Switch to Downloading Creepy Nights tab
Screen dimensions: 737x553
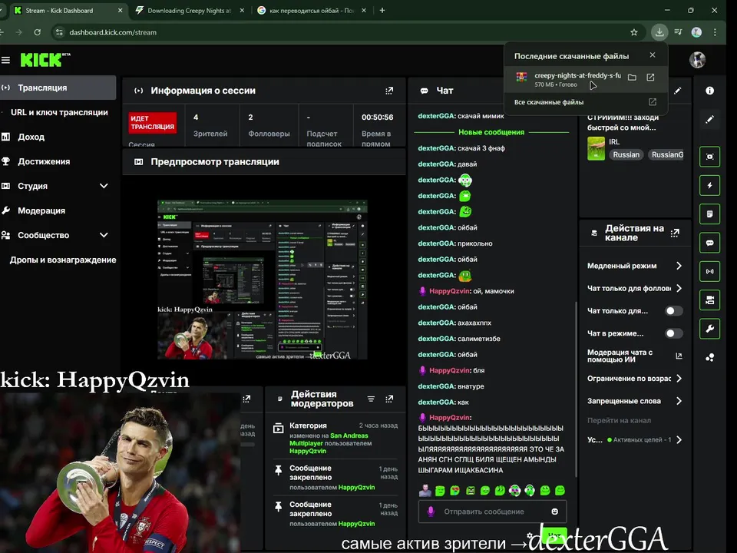click(x=188, y=10)
